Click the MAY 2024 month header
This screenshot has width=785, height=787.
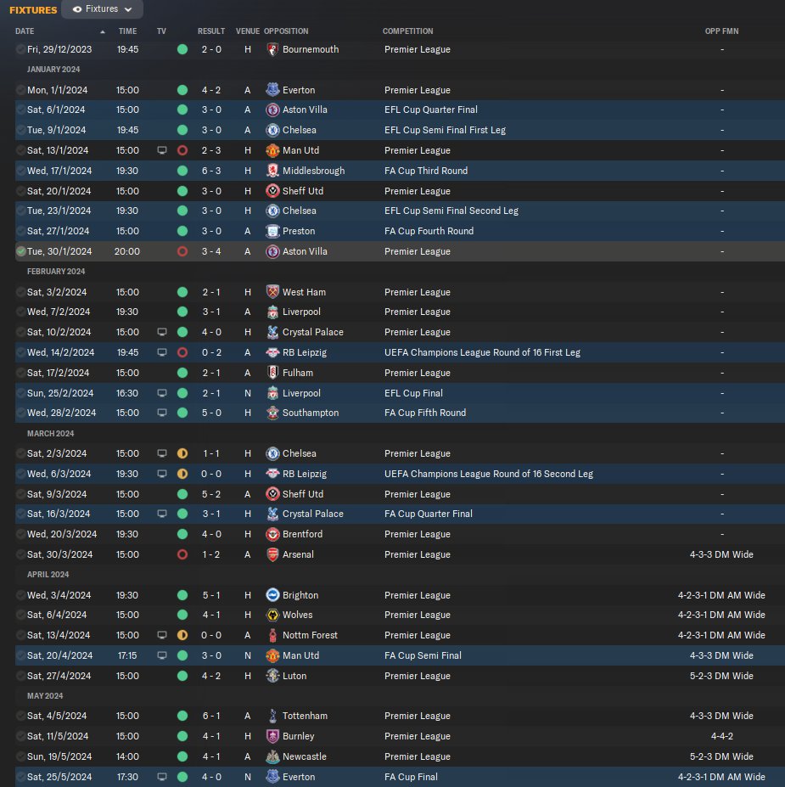(x=45, y=695)
